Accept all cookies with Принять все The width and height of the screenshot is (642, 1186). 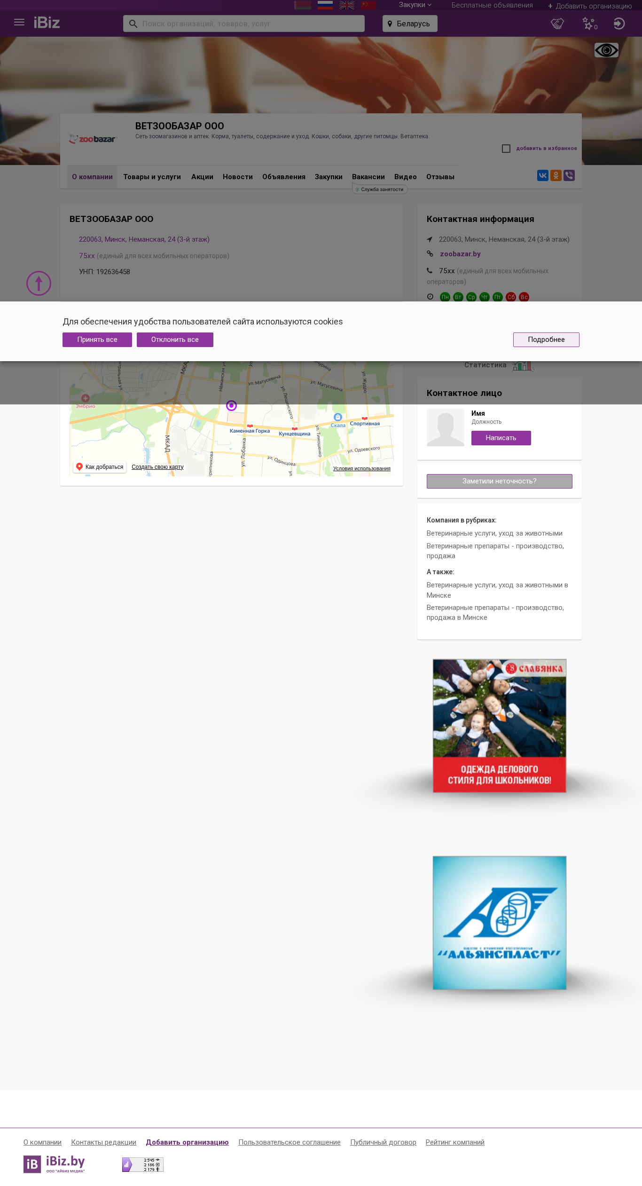click(x=97, y=340)
